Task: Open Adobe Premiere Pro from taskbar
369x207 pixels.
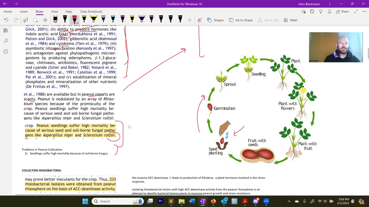Action: [161, 201]
